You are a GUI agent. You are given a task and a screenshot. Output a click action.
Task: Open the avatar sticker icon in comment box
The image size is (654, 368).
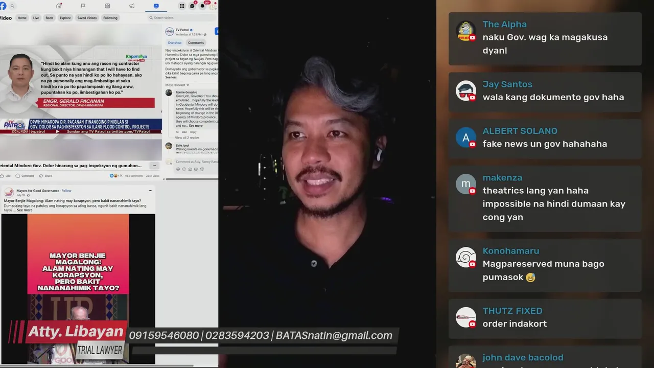tap(178, 169)
